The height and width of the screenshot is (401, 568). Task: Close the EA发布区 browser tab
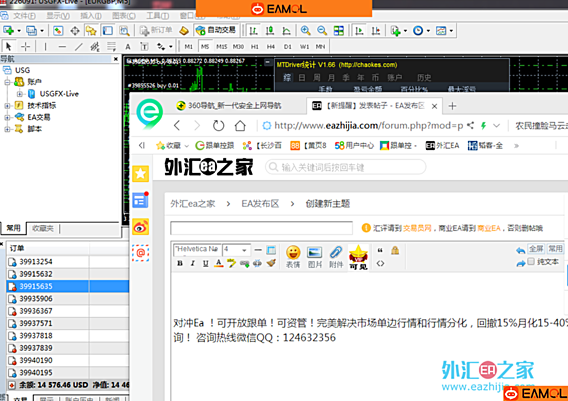coord(435,106)
